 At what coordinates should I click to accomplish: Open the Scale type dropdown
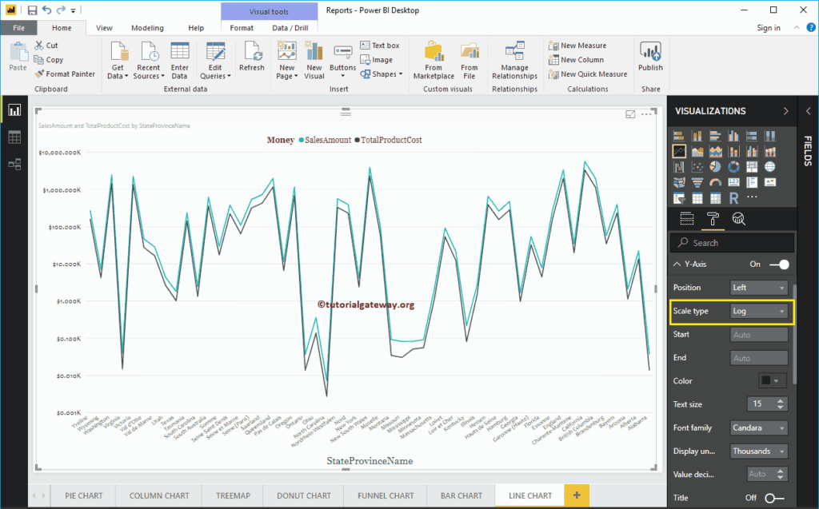point(760,311)
